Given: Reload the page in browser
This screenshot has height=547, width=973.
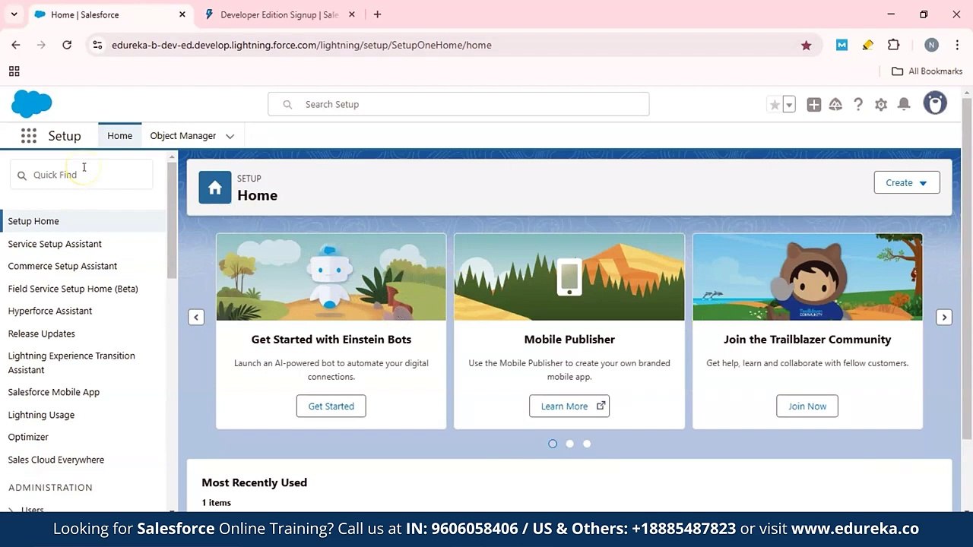Looking at the screenshot, I should [67, 45].
